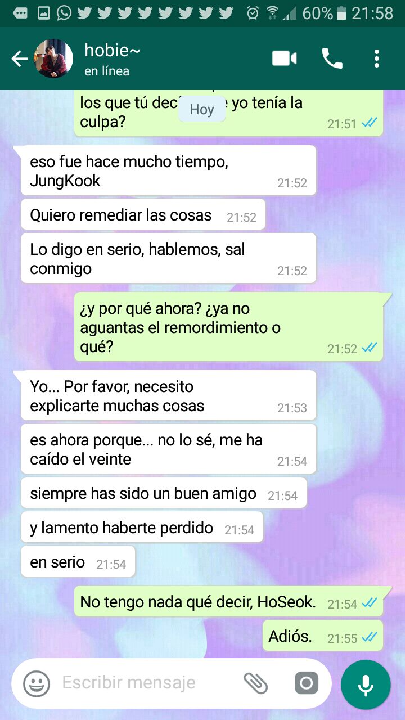405x720 pixels.
Task: Tap the paperclip attachment icon
Action: click(x=255, y=683)
